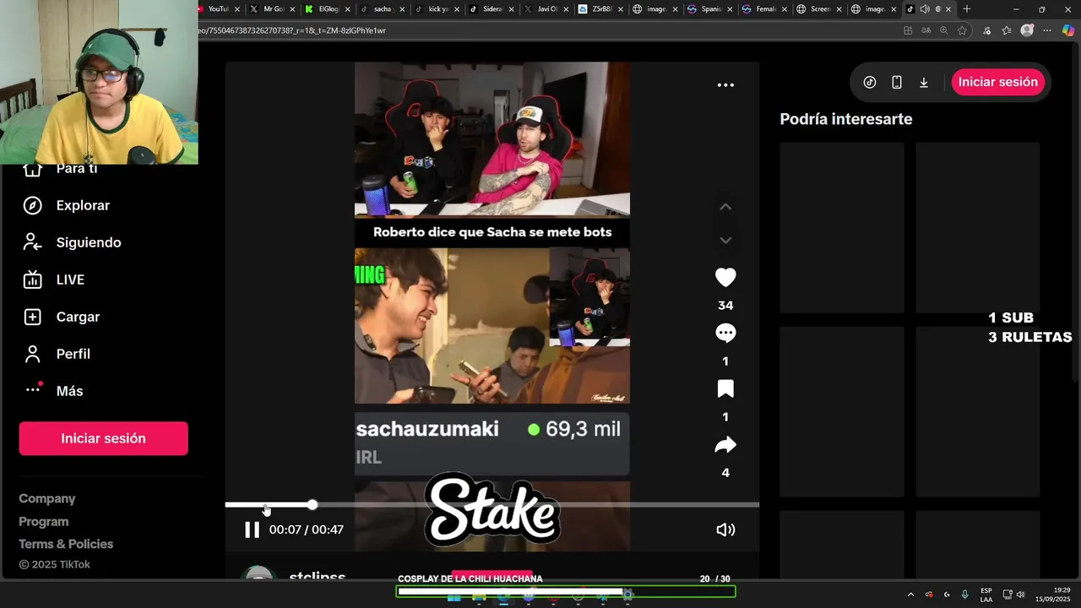Switch to the Siderai TikTok browser tab

[x=492, y=9]
